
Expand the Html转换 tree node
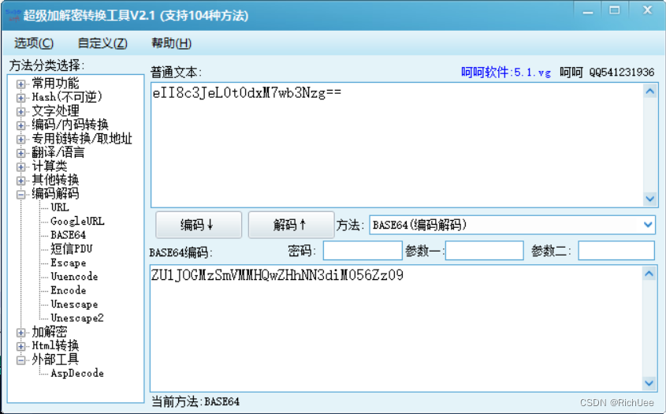tap(20, 346)
